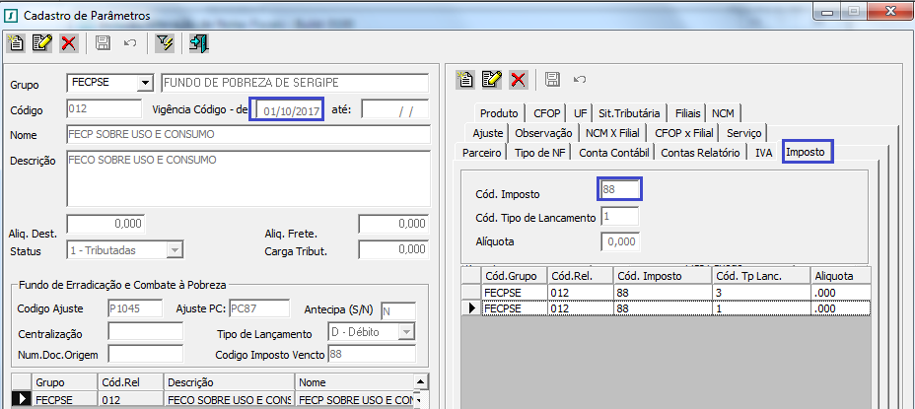This screenshot has width=915, height=409.
Task: Click the Ajuste PC field PC87
Action: click(x=259, y=308)
